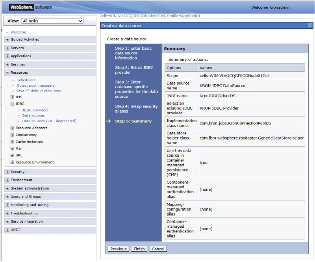Open the Welcome link
This screenshot has width=315, height=262.
coord(18,32)
